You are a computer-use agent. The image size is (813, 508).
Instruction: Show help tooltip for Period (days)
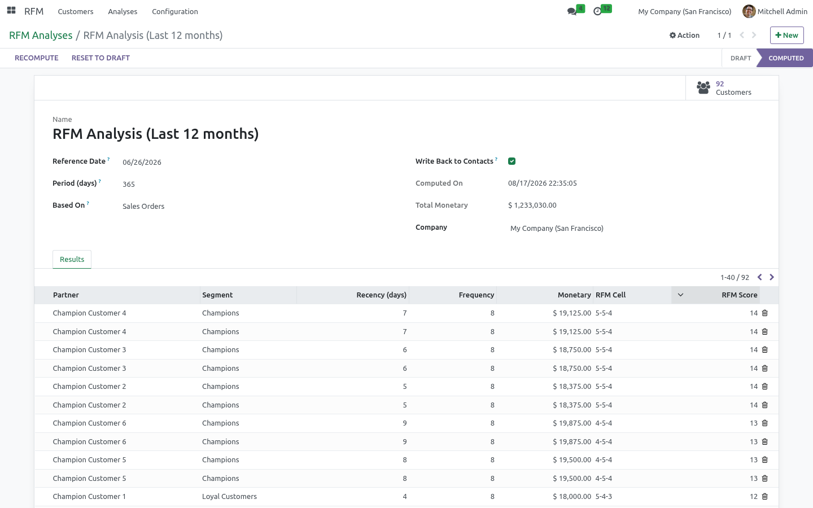(100, 182)
